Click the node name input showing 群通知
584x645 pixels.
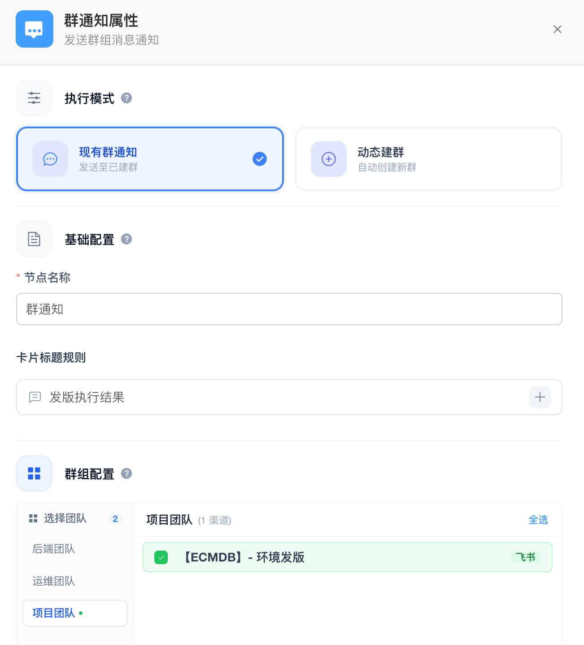click(x=289, y=309)
